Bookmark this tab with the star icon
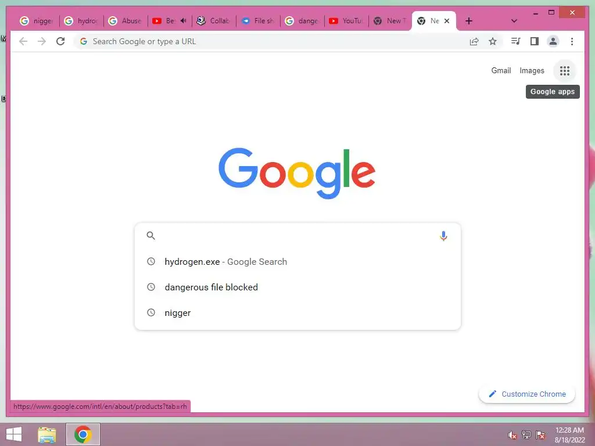Viewport: 595px width, 446px height. [x=493, y=41]
